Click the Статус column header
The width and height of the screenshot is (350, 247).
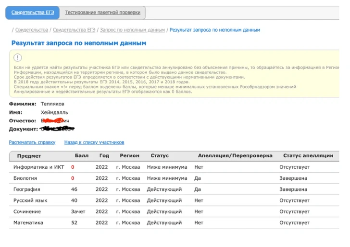[160, 156]
